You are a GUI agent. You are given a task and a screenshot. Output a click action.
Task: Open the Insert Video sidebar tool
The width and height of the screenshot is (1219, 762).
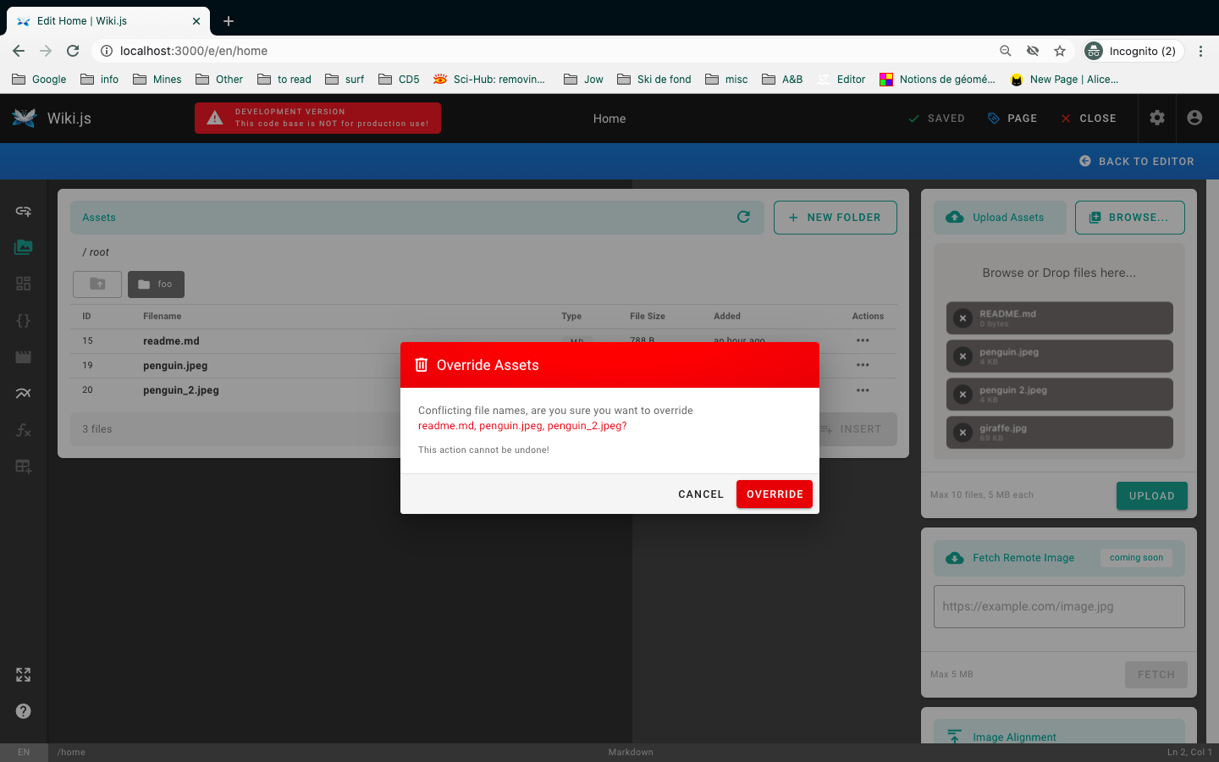(24, 356)
